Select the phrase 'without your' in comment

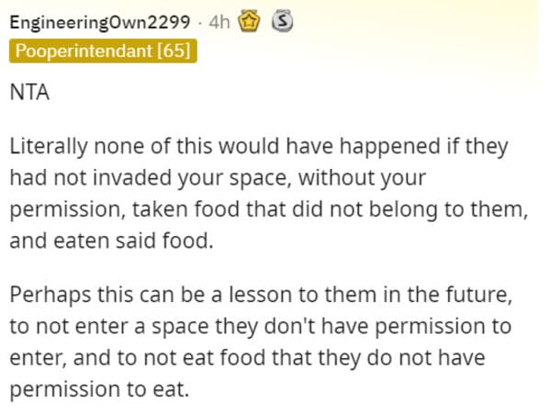362,178
